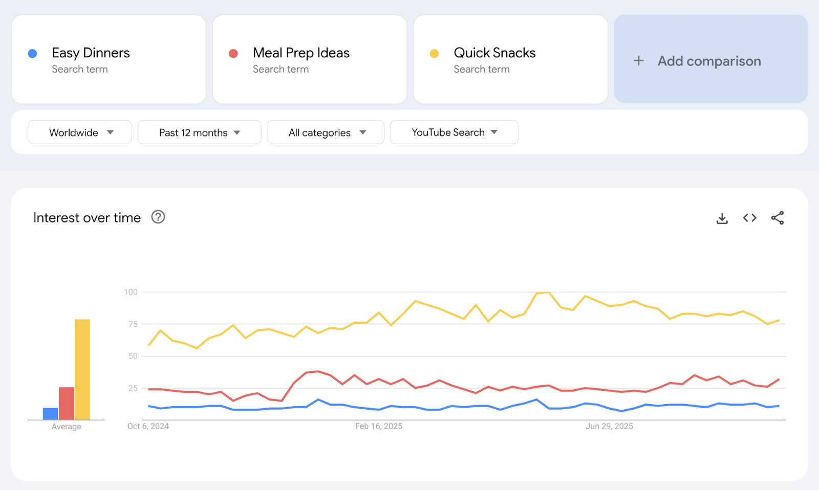
Task: Edit the Easy Dinners search term
Action: (91, 53)
